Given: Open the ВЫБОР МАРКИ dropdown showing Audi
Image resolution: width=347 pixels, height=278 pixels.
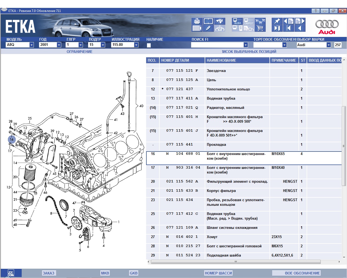Looking at the screenshot, I should 329,45.
